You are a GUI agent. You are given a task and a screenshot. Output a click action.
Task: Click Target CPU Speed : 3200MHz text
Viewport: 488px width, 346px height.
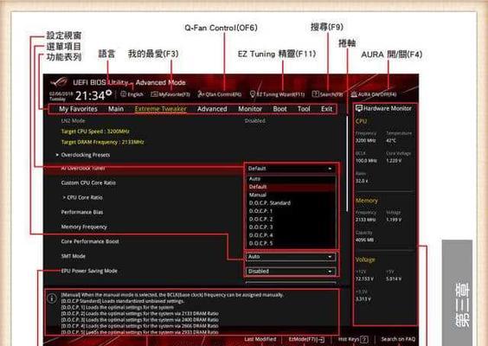coord(95,131)
